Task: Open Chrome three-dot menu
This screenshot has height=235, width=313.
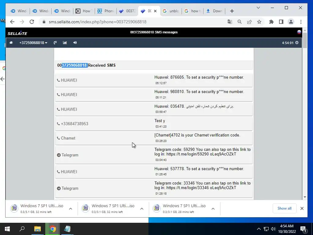Action: tap(301, 22)
